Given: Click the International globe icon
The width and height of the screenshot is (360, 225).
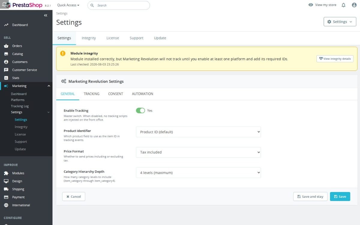Looking at the screenshot, I should coord(6,205).
